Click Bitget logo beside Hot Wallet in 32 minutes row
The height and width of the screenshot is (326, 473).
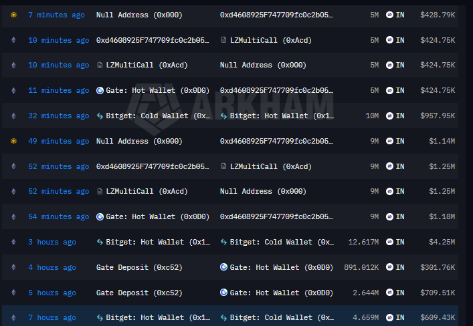223,116
